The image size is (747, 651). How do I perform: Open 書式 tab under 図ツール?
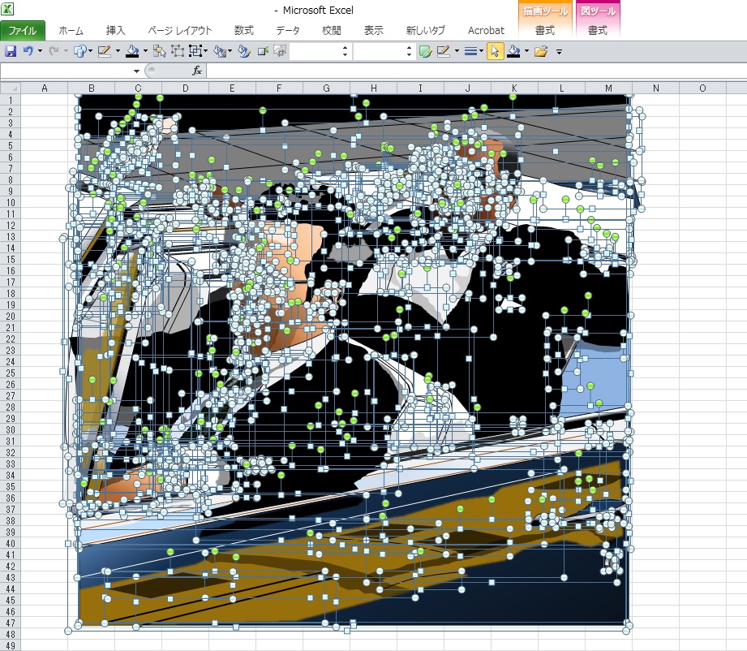(x=598, y=31)
